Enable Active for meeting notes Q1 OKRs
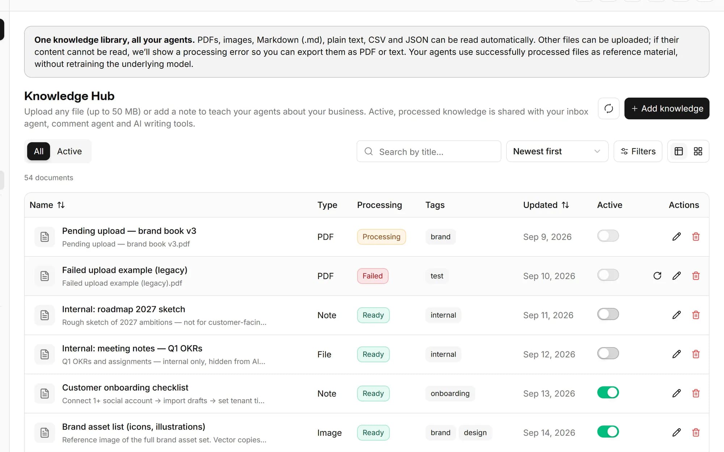Image resolution: width=724 pixels, height=452 pixels. tap(608, 353)
